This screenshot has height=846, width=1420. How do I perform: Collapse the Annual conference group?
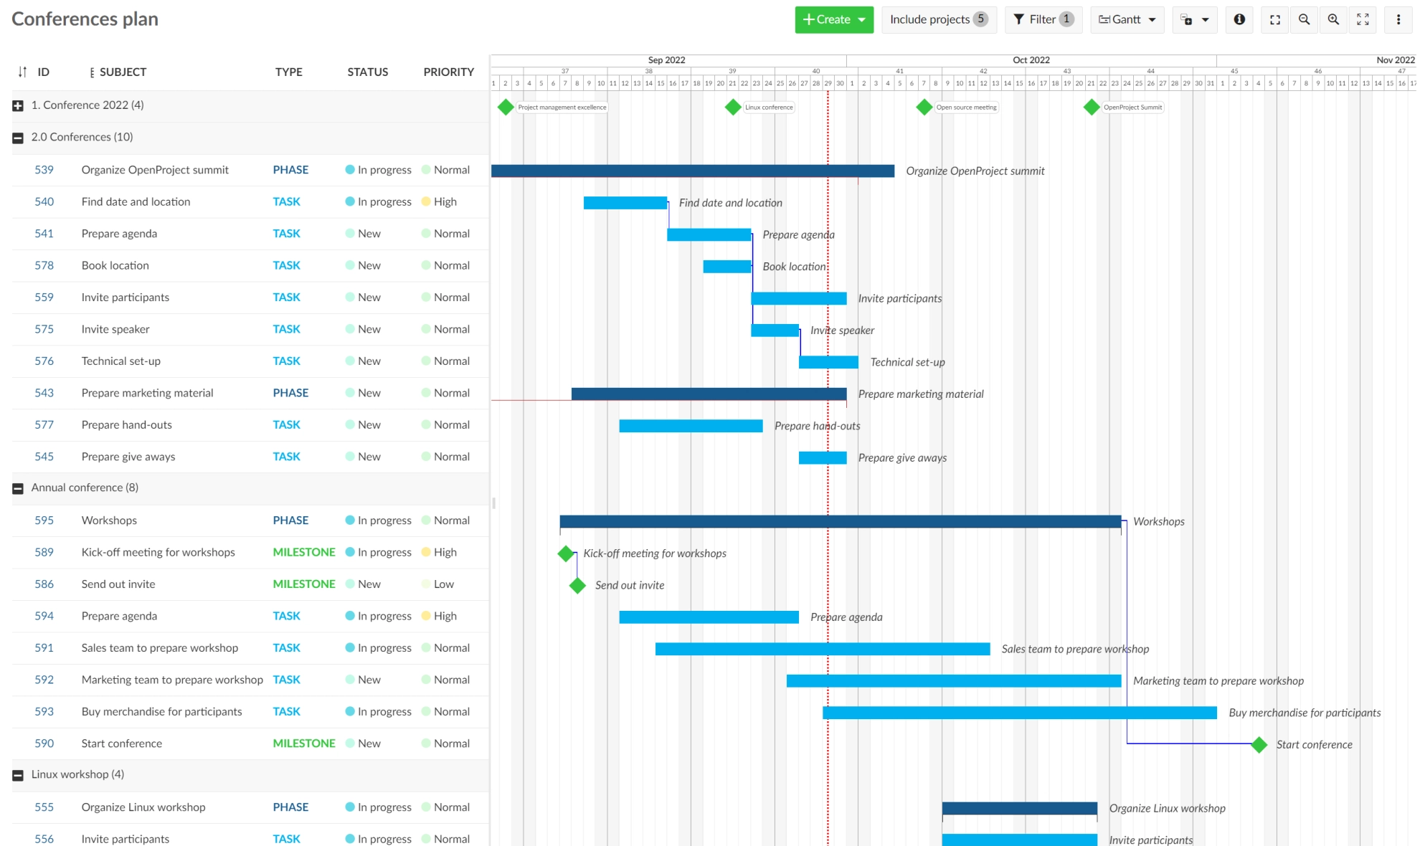pos(18,488)
